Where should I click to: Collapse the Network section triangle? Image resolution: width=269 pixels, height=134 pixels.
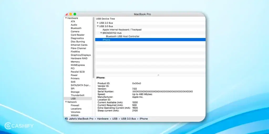coord(66,102)
